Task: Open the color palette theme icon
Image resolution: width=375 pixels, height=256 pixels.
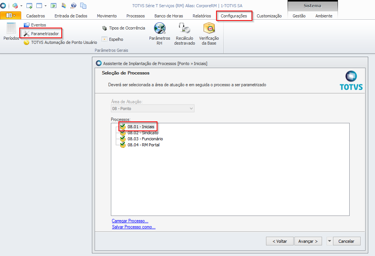Action: click(64, 6)
